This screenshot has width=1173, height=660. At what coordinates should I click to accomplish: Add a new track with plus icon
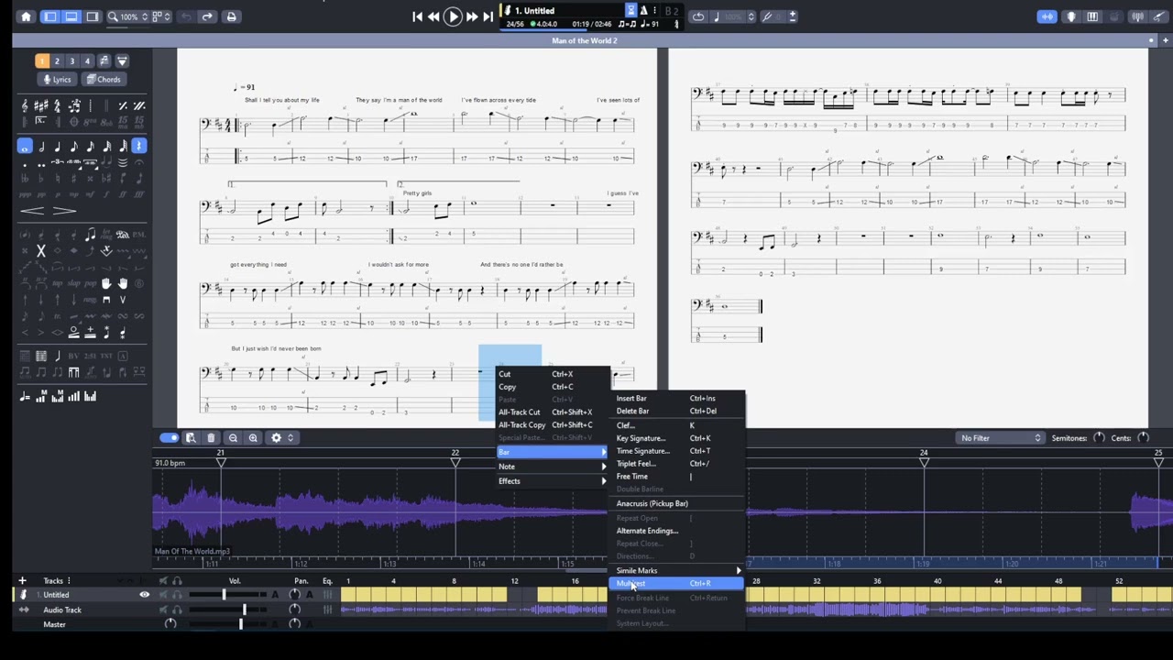pyautogui.click(x=23, y=580)
